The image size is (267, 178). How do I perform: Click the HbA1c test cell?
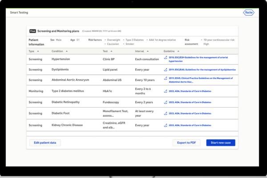(x=107, y=91)
